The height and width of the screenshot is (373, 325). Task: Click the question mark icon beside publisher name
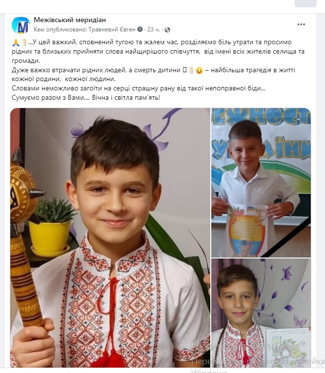(140, 29)
